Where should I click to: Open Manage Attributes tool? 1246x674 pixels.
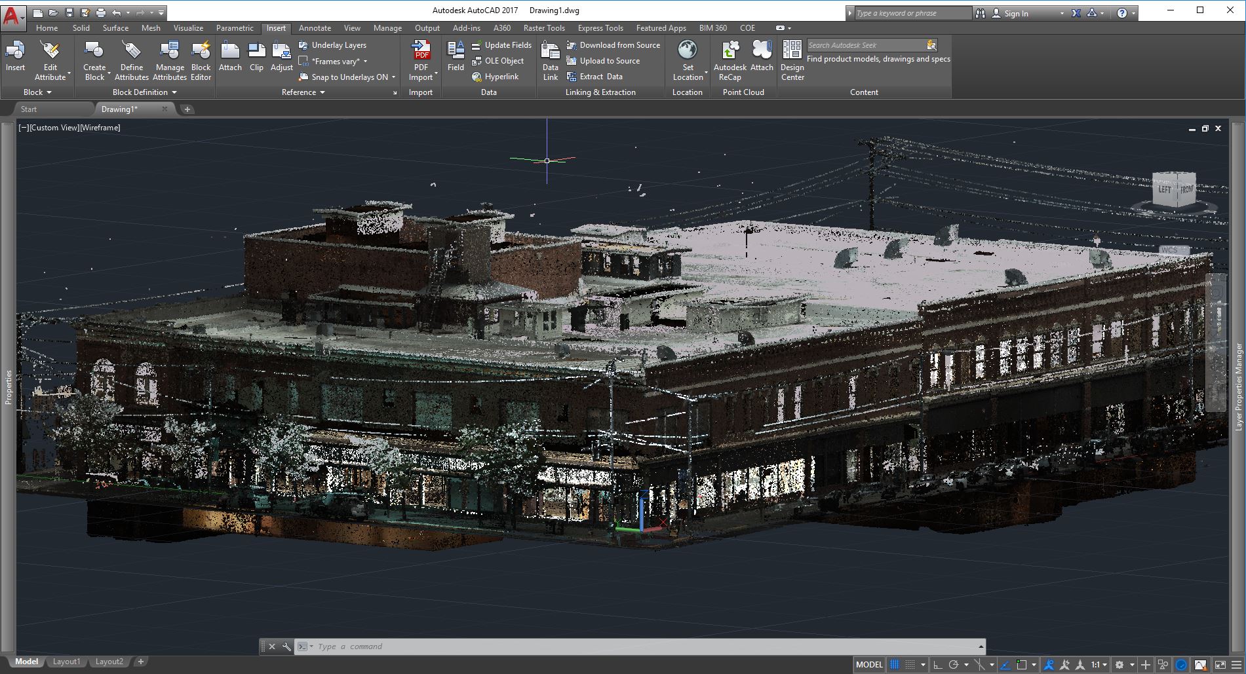[x=170, y=60]
